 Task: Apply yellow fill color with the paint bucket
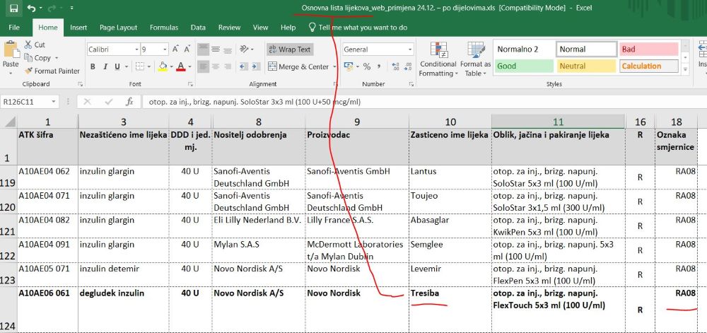pyautogui.click(x=163, y=66)
